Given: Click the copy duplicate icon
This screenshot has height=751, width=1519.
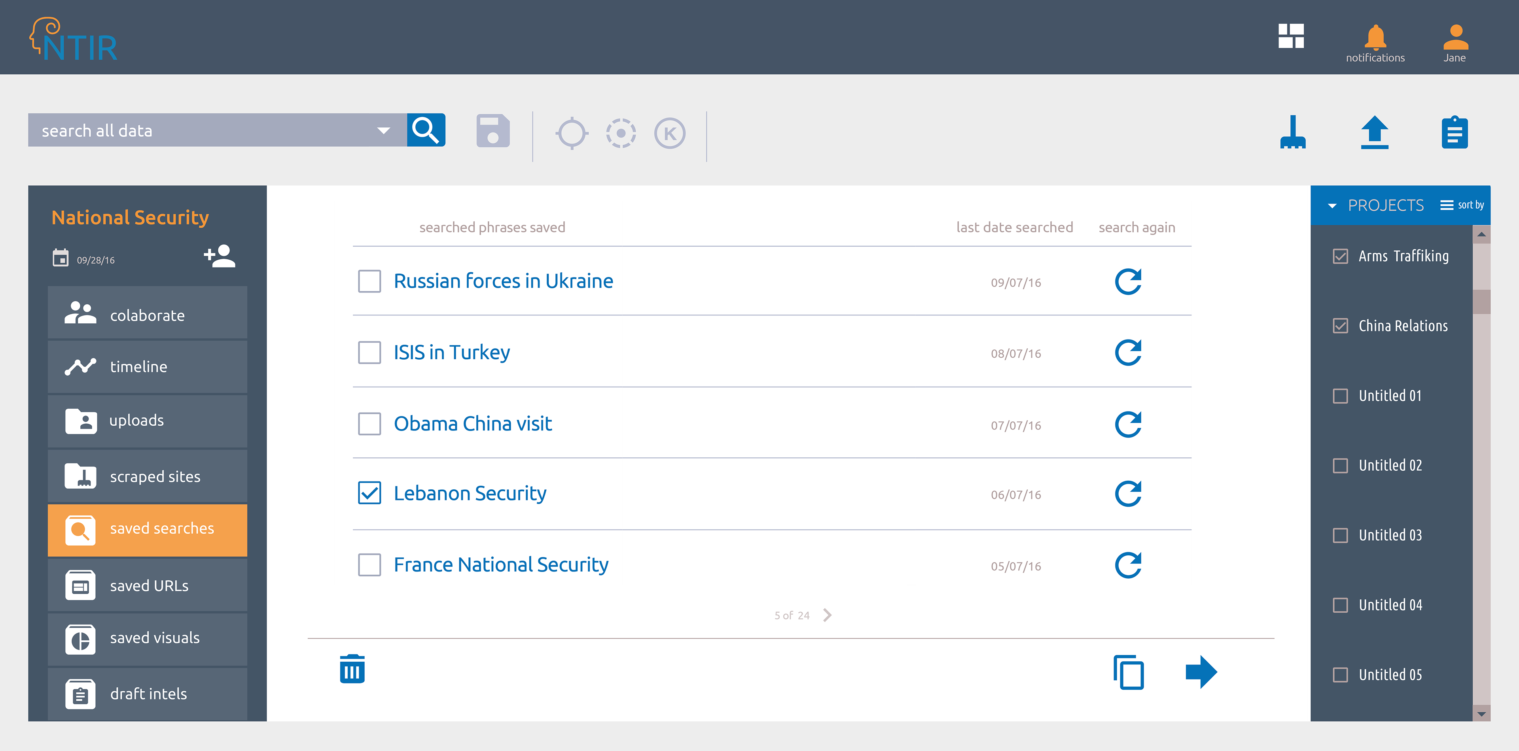Looking at the screenshot, I should coord(1128,672).
